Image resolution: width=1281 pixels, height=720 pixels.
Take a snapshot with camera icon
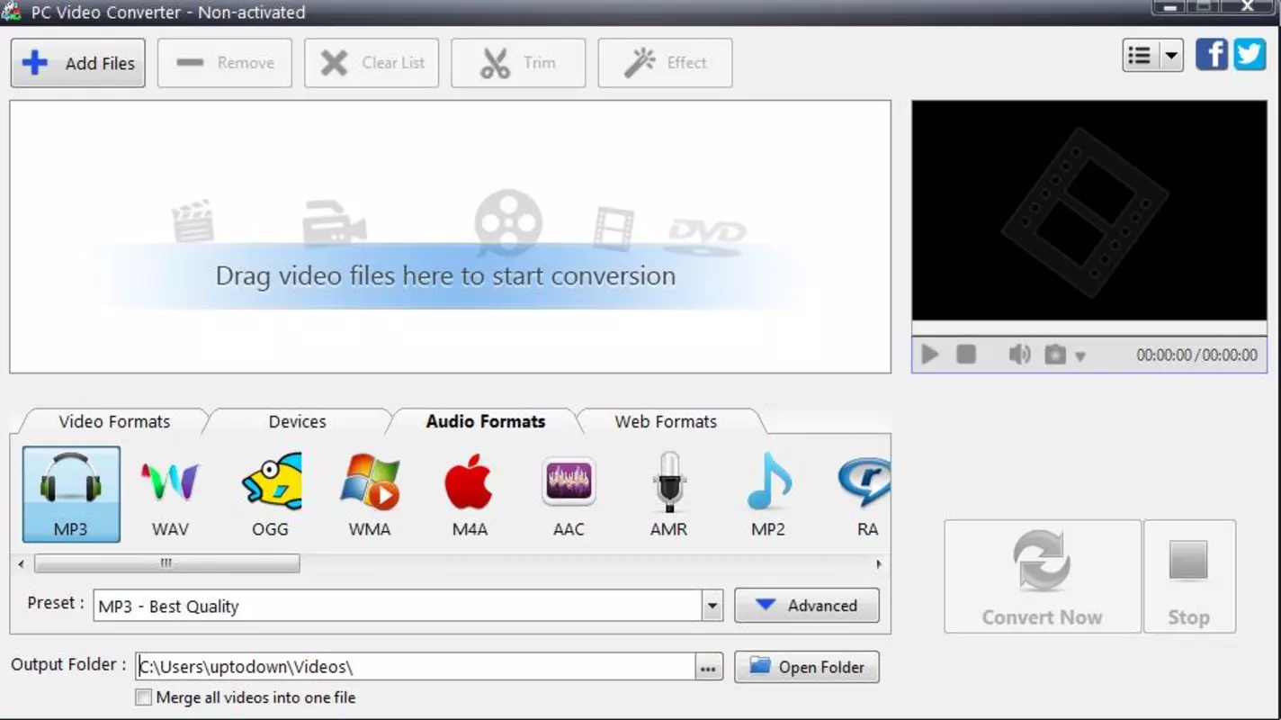[1055, 355]
